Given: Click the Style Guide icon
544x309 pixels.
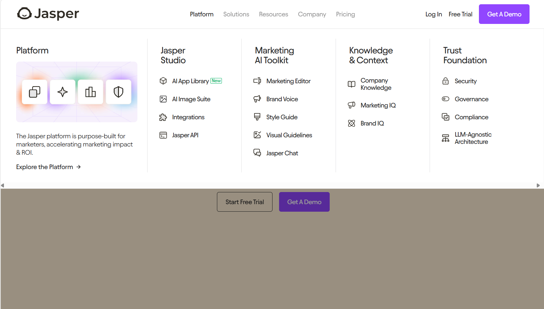Looking at the screenshot, I should click(x=257, y=117).
